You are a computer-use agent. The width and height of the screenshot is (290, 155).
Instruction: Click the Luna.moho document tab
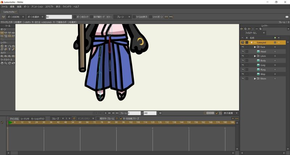pyautogui.click(x=9, y=12)
